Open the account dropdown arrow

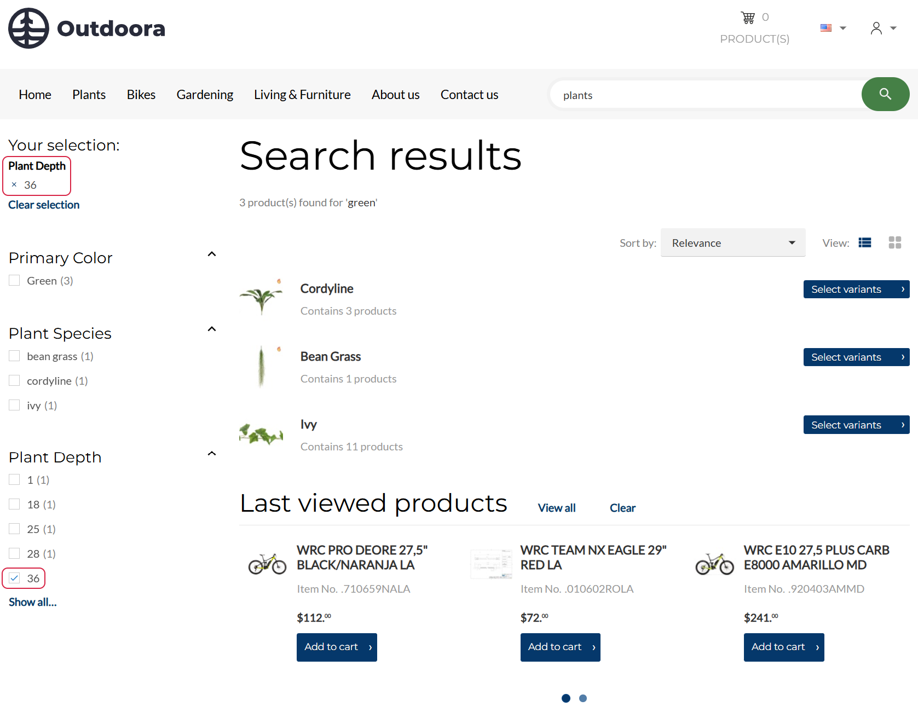coord(893,28)
